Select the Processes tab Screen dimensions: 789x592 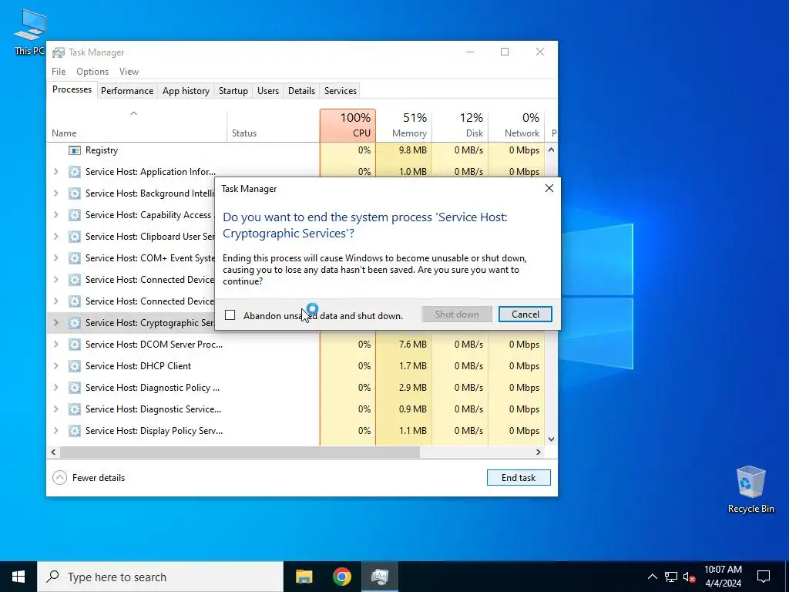(72, 89)
